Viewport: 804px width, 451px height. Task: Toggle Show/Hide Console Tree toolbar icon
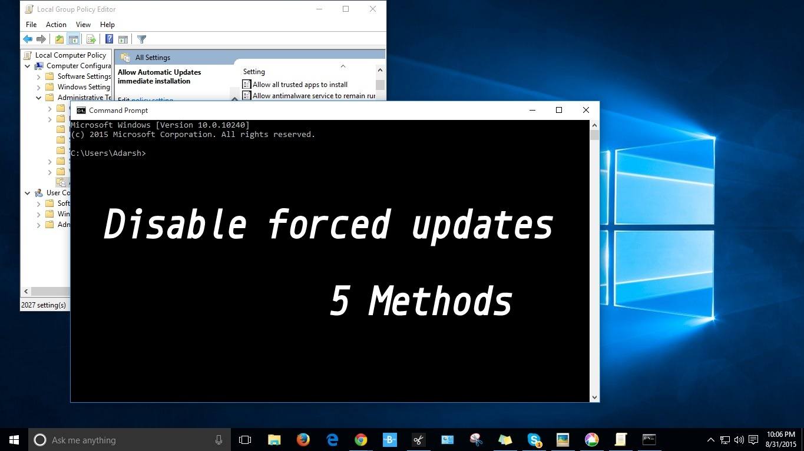pos(74,39)
